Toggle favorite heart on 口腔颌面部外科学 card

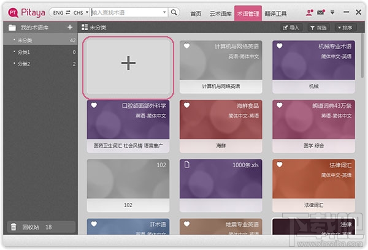click(x=94, y=105)
